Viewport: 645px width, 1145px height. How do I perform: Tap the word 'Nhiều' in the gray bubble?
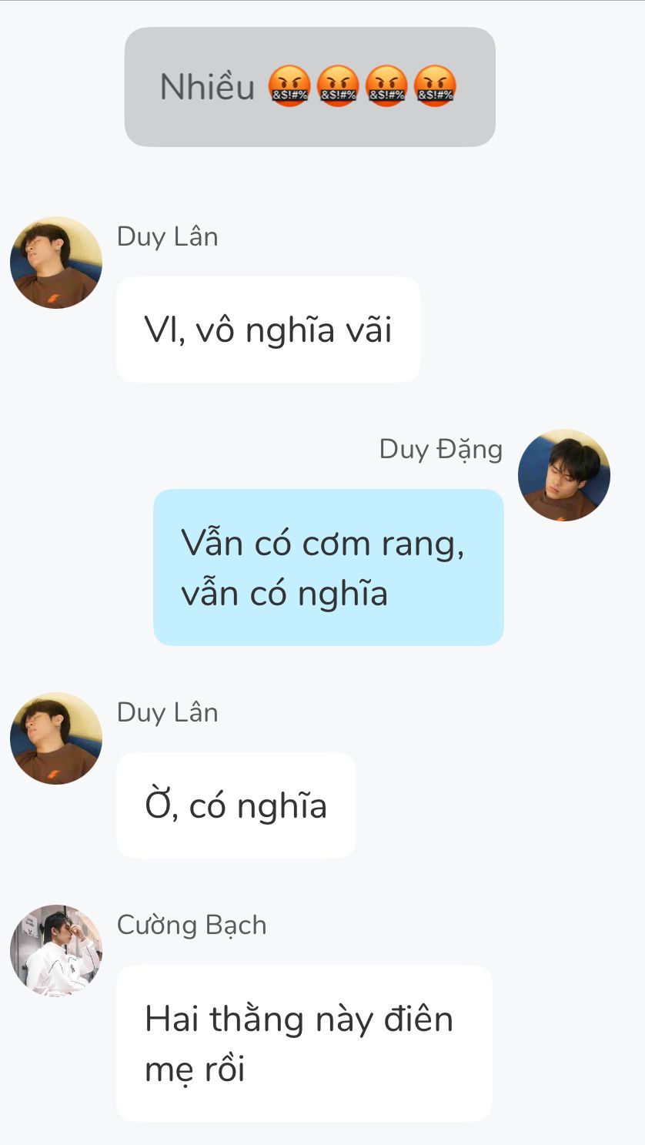(207, 86)
